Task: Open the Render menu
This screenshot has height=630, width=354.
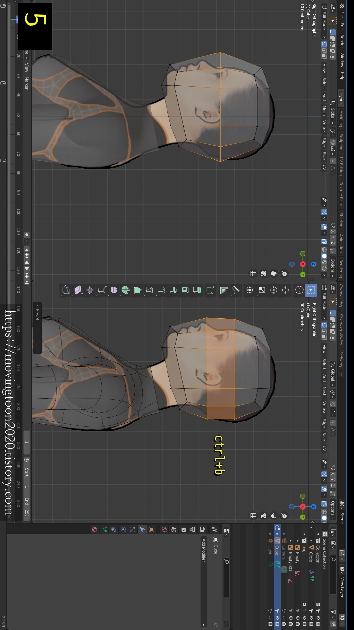Action: 342,41
